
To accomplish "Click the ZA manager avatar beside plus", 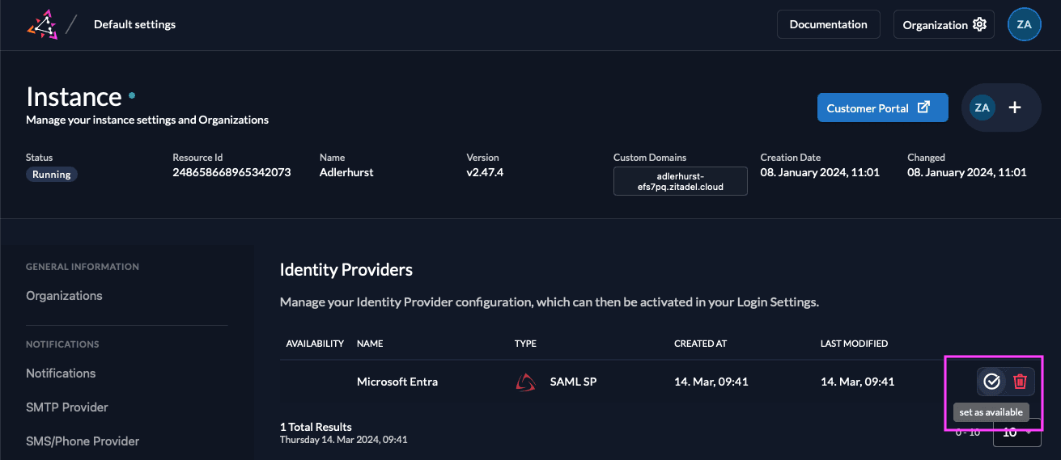I will click(982, 108).
